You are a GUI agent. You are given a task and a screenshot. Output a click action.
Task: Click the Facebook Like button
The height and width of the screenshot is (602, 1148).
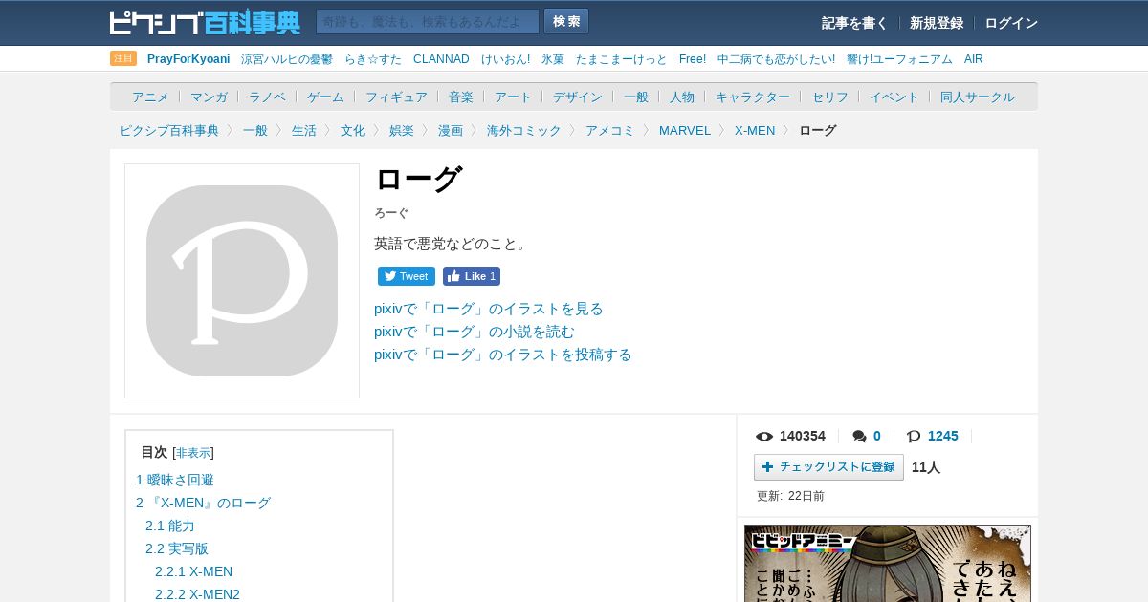click(x=472, y=276)
